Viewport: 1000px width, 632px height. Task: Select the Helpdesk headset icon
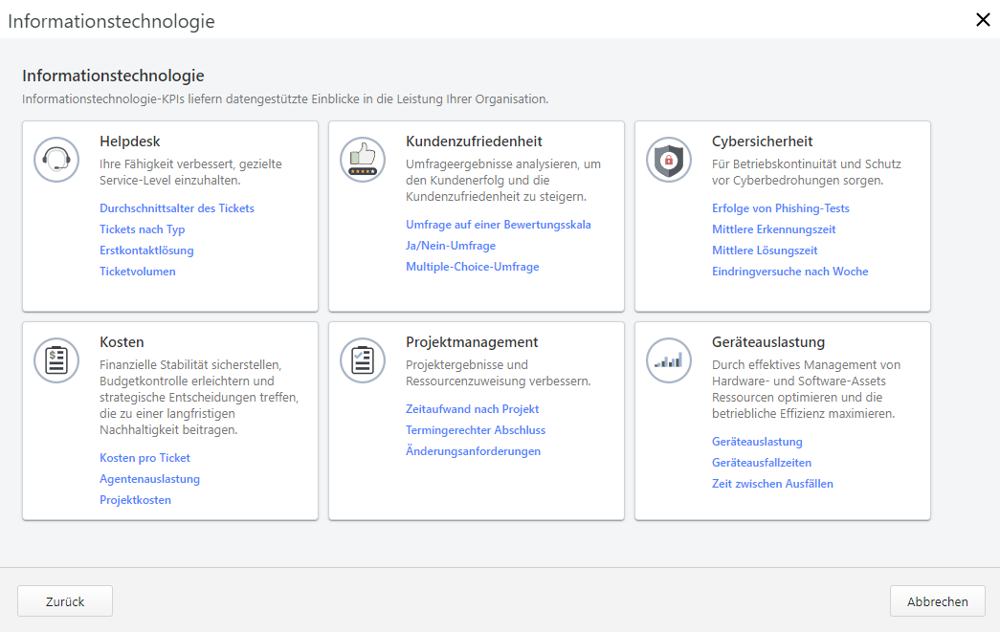[x=56, y=160]
